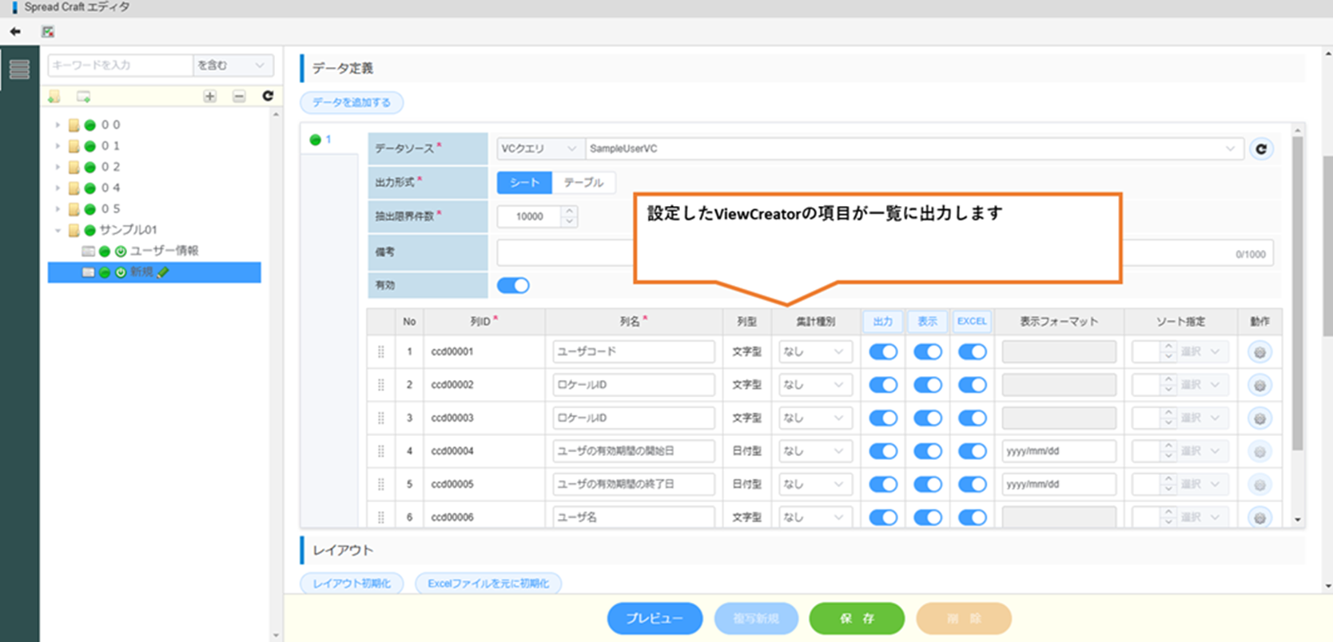Click the プレビュー button
This screenshot has width=1333, height=642.
655,618
